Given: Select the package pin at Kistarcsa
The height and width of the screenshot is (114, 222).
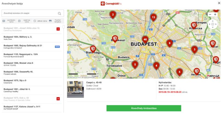Looking at the screenshot, I should click(x=194, y=26).
